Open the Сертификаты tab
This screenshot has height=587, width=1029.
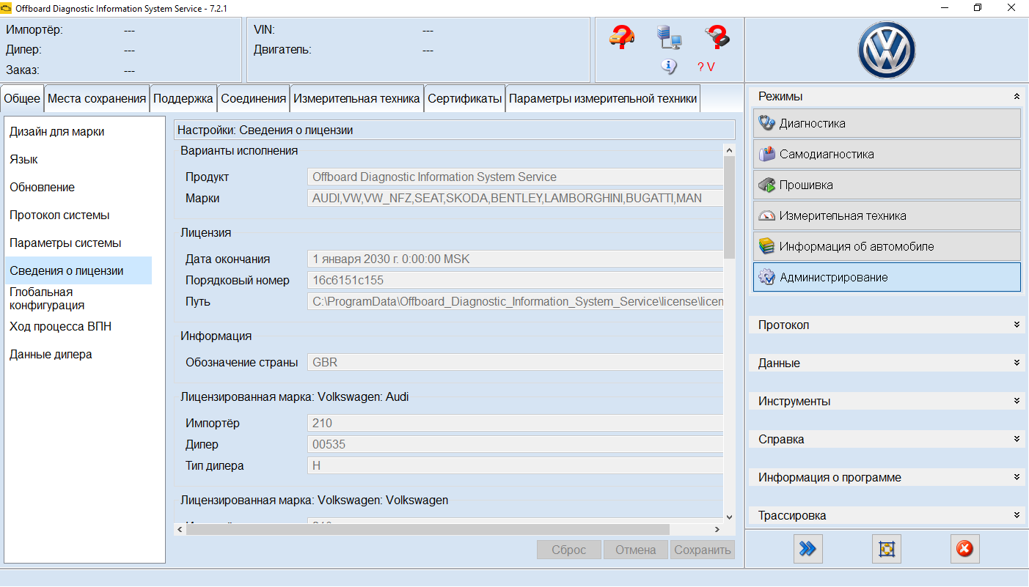coord(465,99)
